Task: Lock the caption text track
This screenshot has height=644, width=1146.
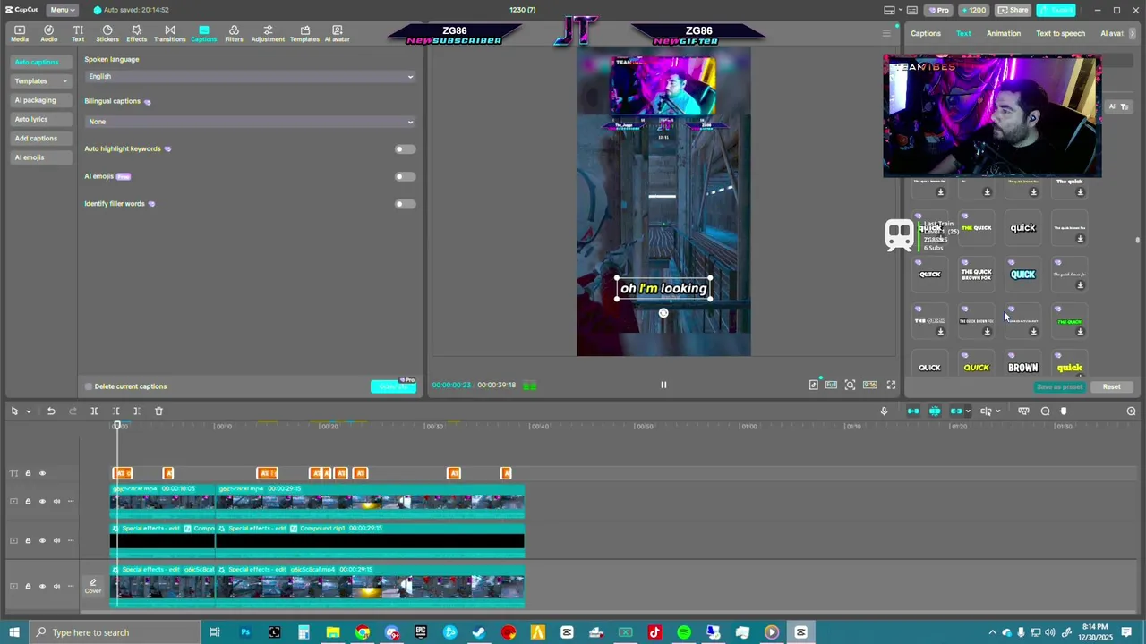Action: point(28,473)
